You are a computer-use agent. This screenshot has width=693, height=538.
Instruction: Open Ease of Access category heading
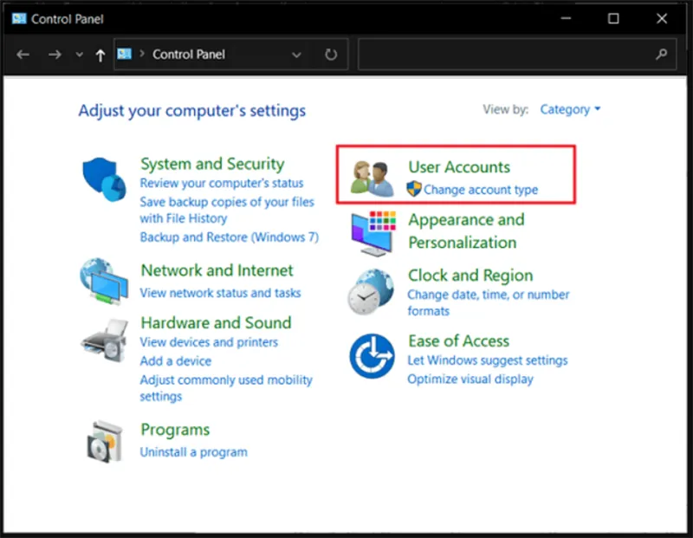pyautogui.click(x=459, y=341)
